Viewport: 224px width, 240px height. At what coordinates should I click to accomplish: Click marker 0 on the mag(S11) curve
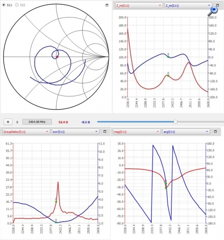166,188
